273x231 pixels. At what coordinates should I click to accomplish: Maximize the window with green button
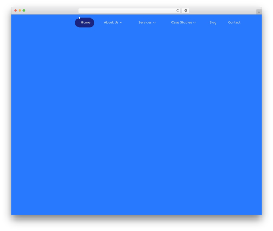point(24,10)
